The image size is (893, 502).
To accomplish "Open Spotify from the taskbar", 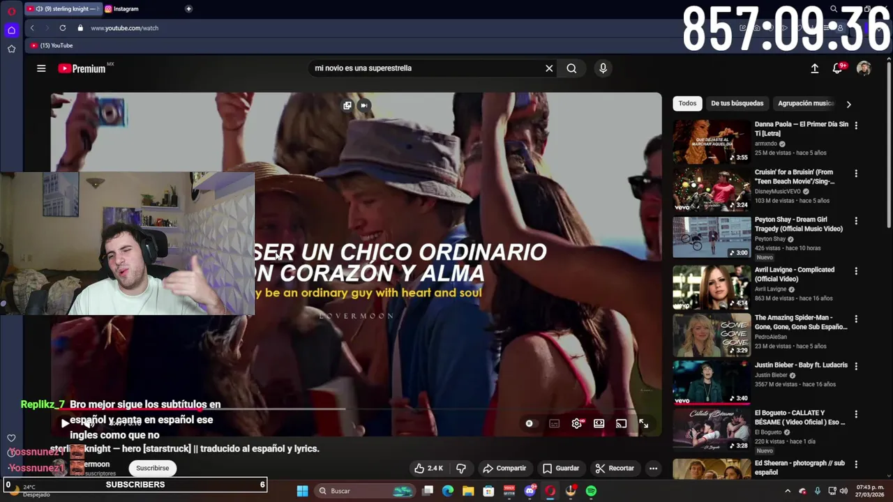I will tap(591, 491).
